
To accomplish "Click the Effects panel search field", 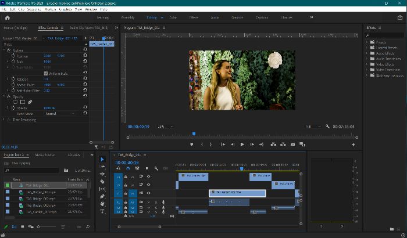I will [x=384, y=35].
